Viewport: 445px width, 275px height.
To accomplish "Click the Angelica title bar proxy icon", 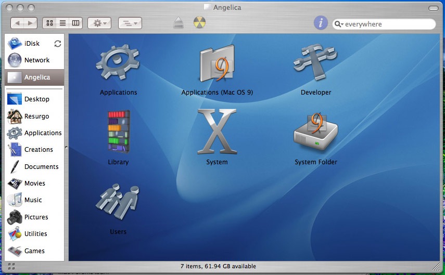I will [x=208, y=7].
